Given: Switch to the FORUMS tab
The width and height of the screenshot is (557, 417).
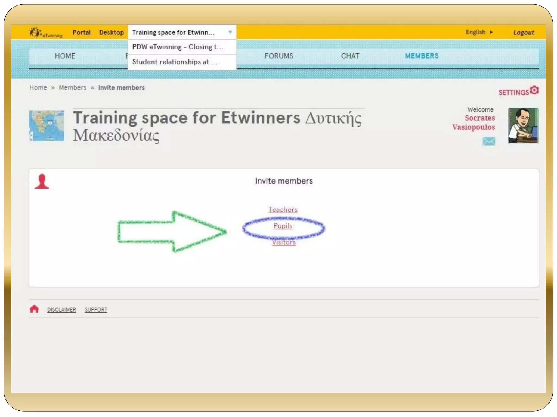Looking at the screenshot, I should click(279, 56).
